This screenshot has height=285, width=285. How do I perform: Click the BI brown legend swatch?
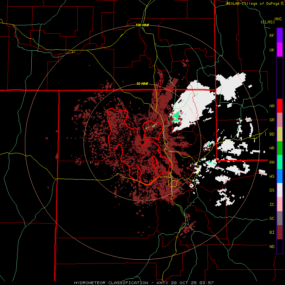coord(280,232)
